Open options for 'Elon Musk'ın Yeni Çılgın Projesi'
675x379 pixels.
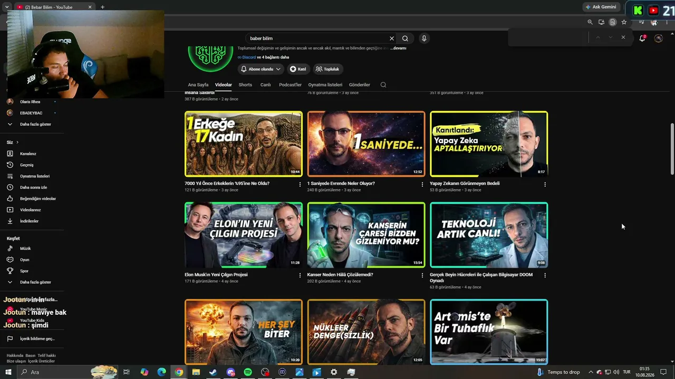(300, 275)
